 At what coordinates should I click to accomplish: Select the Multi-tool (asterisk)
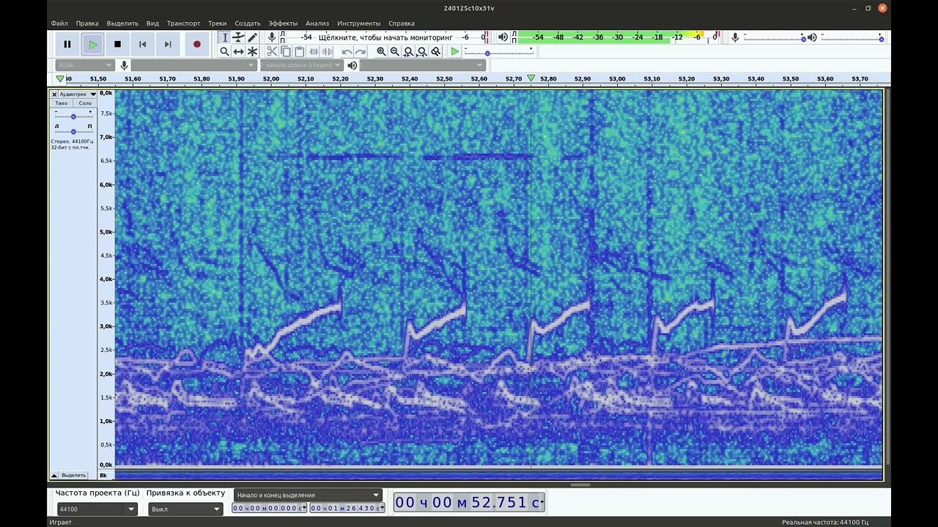[x=252, y=51]
